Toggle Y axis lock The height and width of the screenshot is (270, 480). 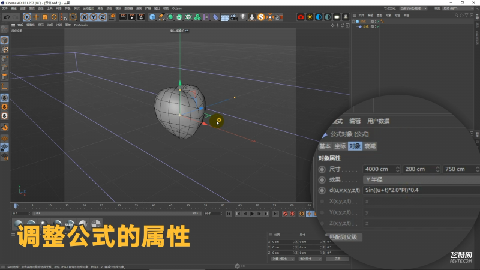click(94, 17)
